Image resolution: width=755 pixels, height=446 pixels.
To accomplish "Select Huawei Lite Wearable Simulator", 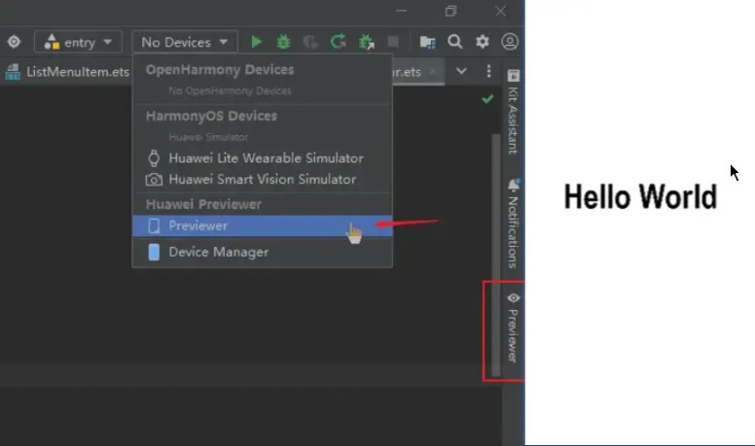I will pos(262,158).
